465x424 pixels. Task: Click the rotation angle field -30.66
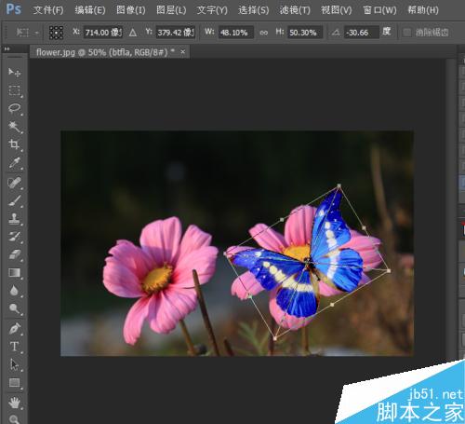point(362,33)
